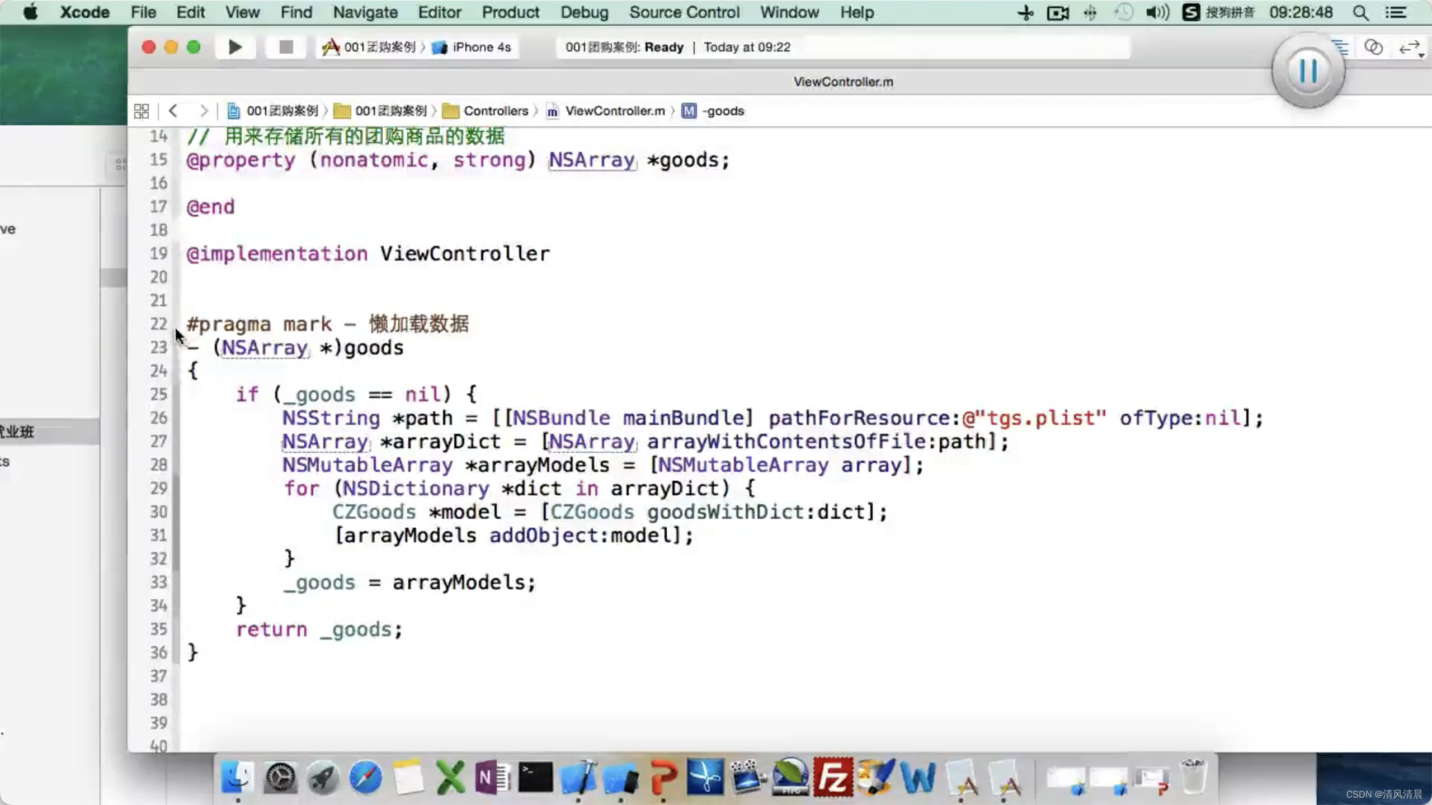Open the Source Control menu
Screen dimensions: 1432x805
684,12
